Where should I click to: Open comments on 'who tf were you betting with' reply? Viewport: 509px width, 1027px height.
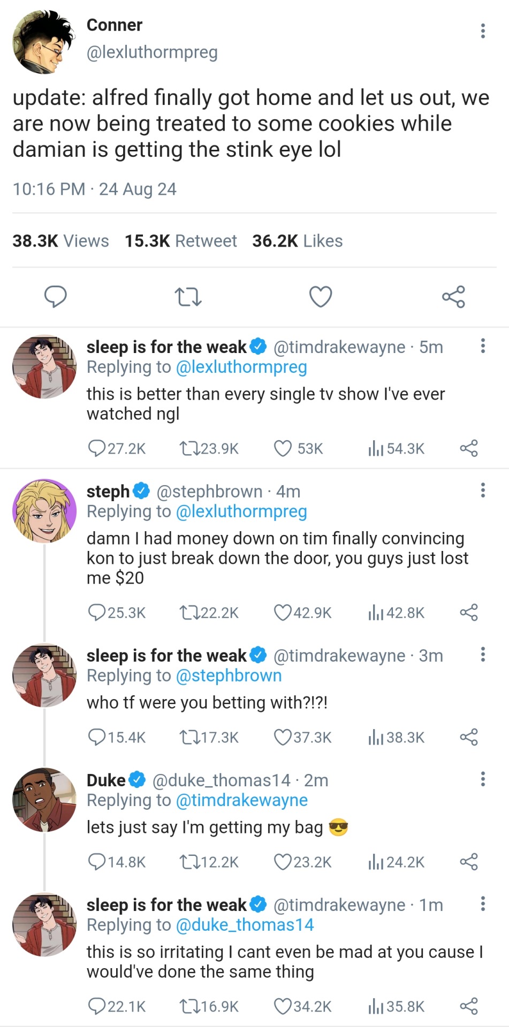[x=96, y=737]
